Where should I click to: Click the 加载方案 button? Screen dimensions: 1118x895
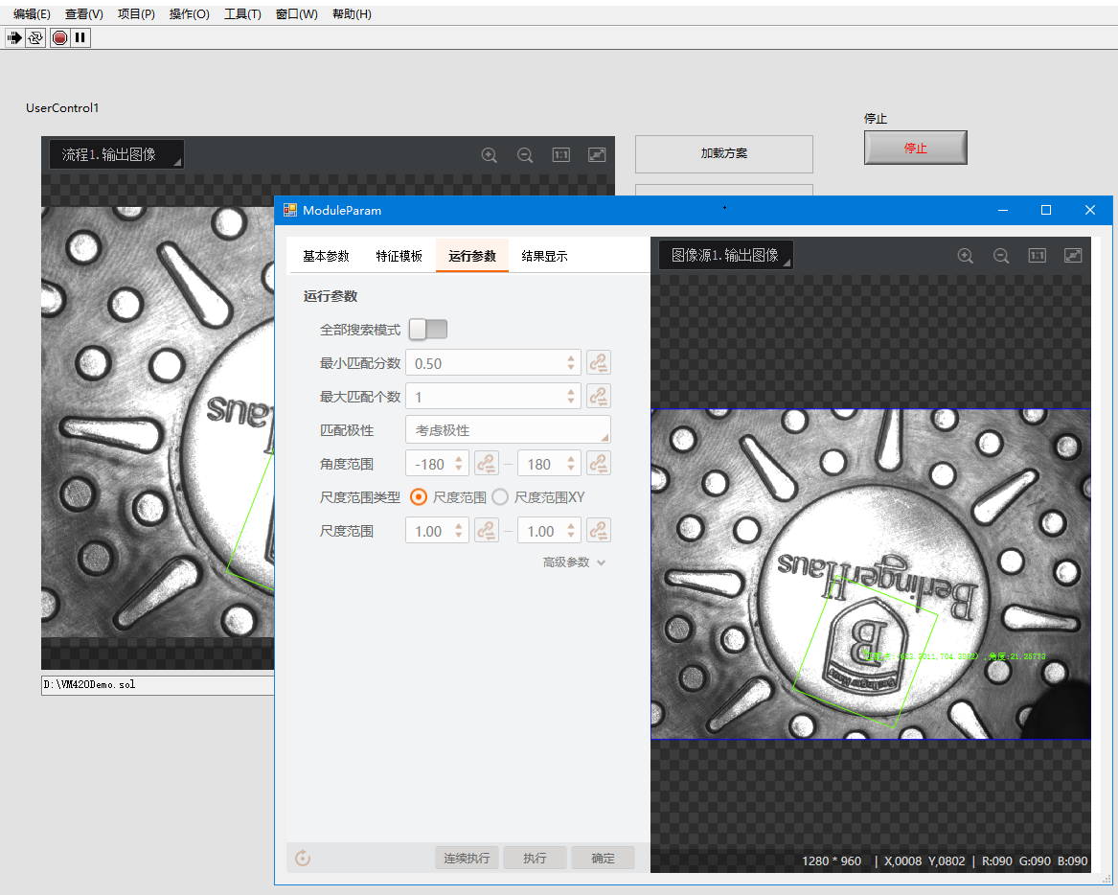[723, 154]
